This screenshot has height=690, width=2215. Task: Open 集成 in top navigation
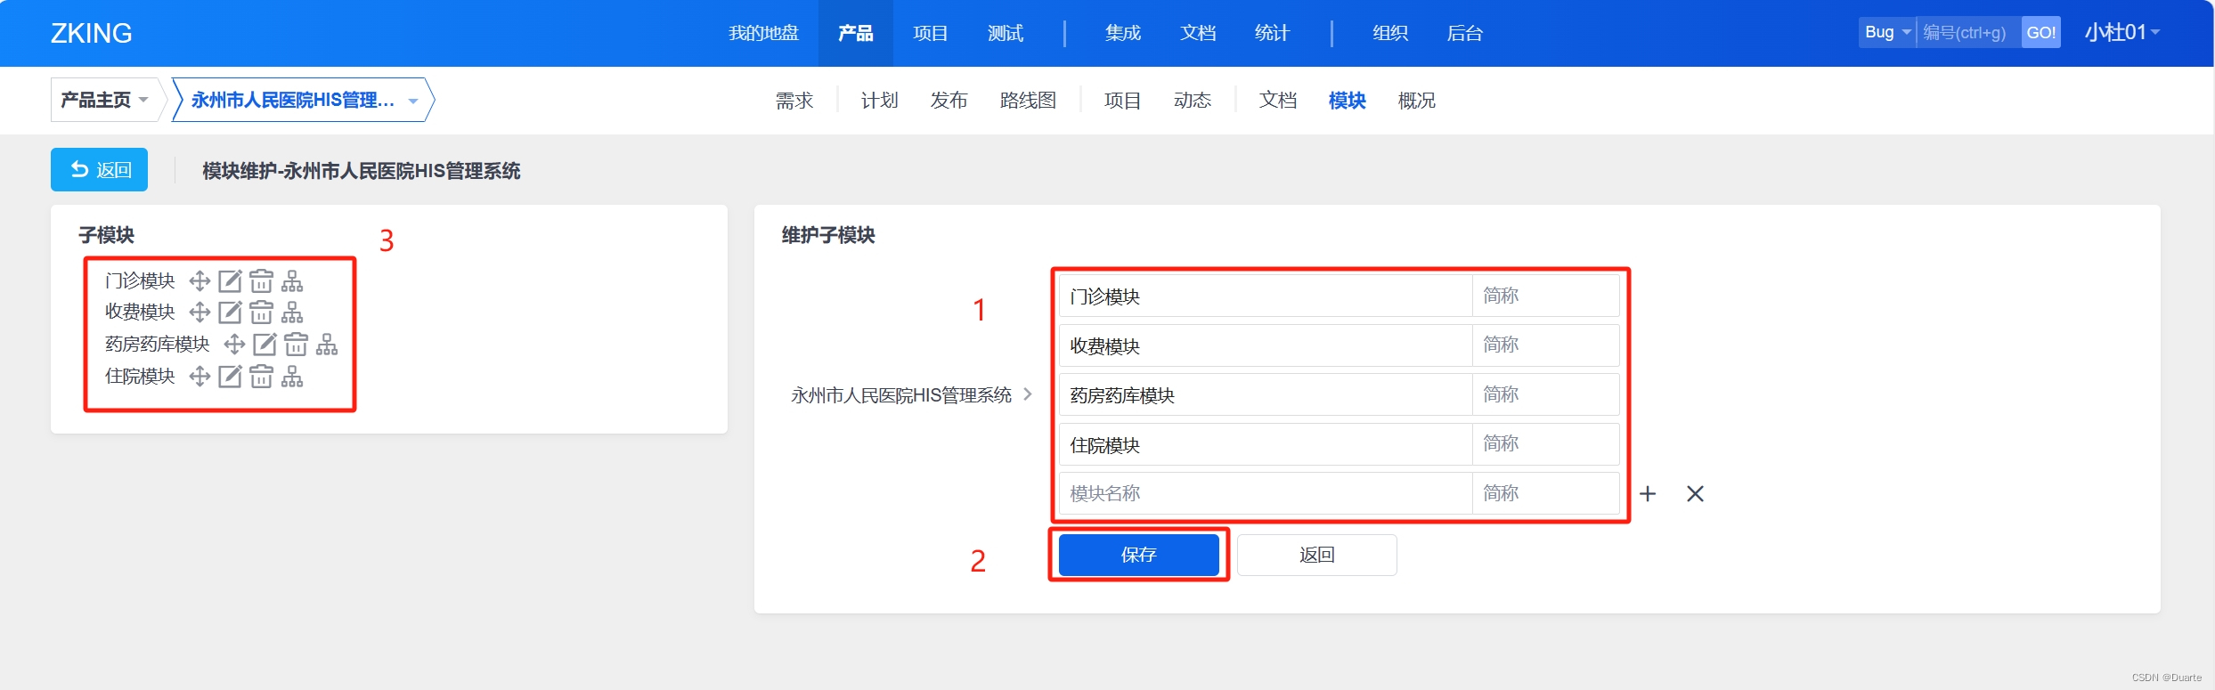point(1122,33)
